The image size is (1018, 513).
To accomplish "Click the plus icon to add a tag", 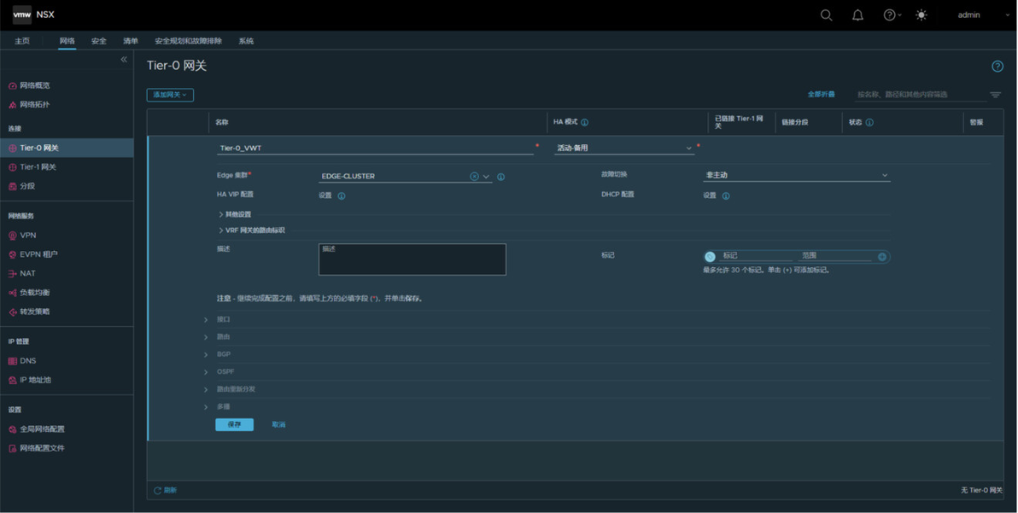I will click(881, 257).
